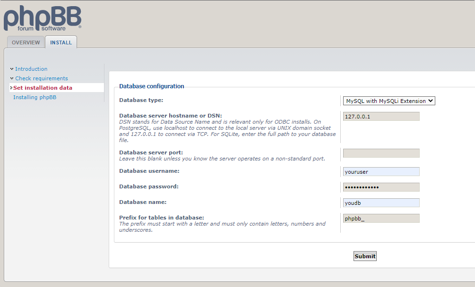This screenshot has width=475, height=287.
Task: Click the Database type combo box arrow
Action: click(431, 101)
